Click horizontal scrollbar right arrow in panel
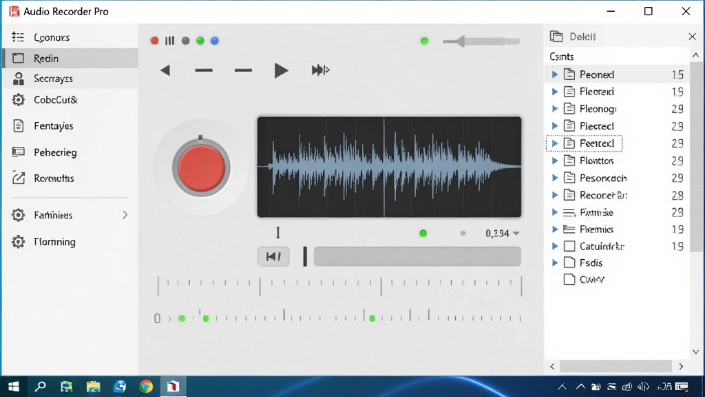 pyautogui.click(x=681, y=367)
